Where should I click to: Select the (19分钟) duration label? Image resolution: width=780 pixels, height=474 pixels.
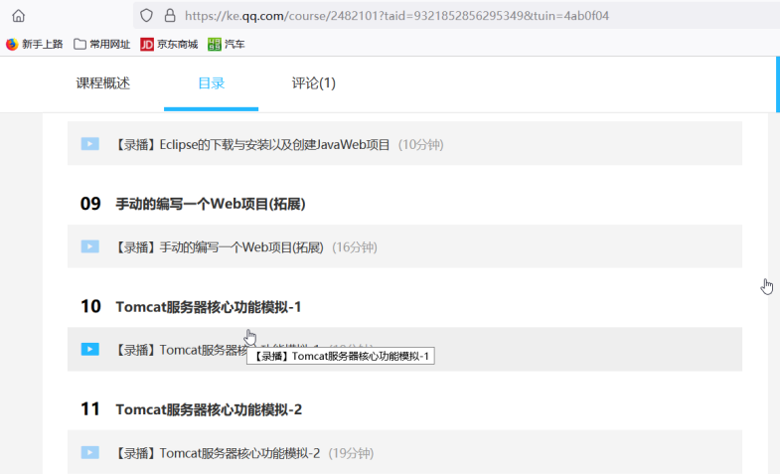[x=351, y=453]
